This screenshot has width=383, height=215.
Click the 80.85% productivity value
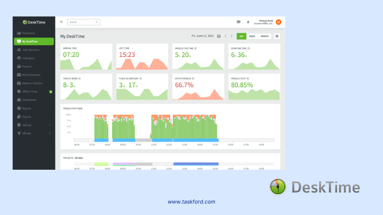pyautogui.click(x=242, y=85)
